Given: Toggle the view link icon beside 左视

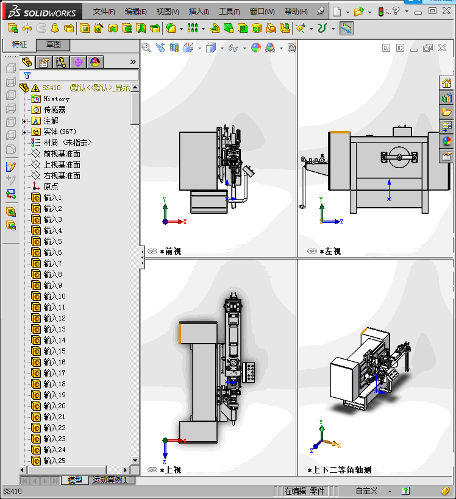Looking at the screenshot, I should pos(312,251).
